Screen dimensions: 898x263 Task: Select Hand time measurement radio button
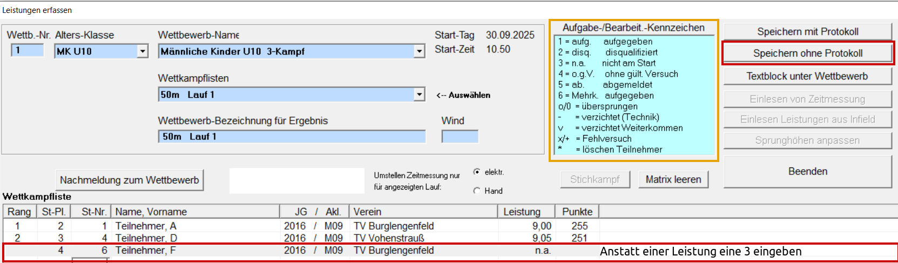[477, 191]
